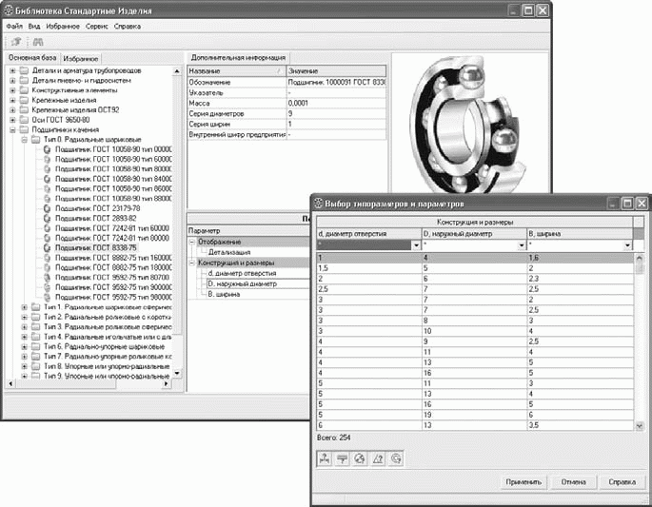This screenshot has width=652, height=507.
Task: Click the bearing icon for Подшипник ГОСТ 23179-78
Action: (x=49, y=207)
